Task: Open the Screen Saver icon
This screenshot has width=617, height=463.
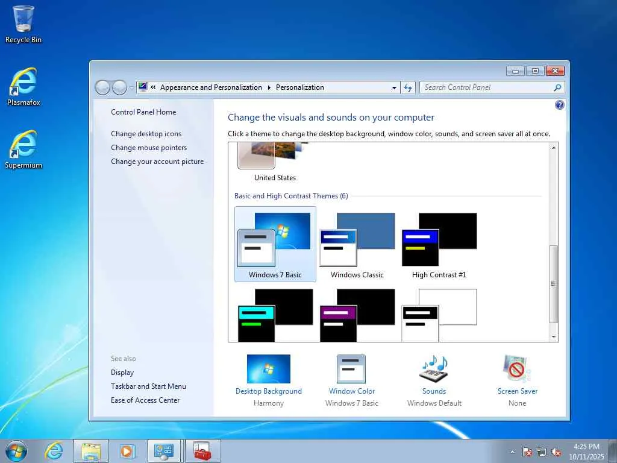Action: pos(517,369)
